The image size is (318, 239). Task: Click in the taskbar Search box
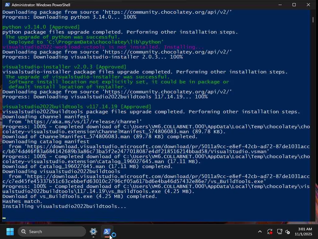click(52, 232)
